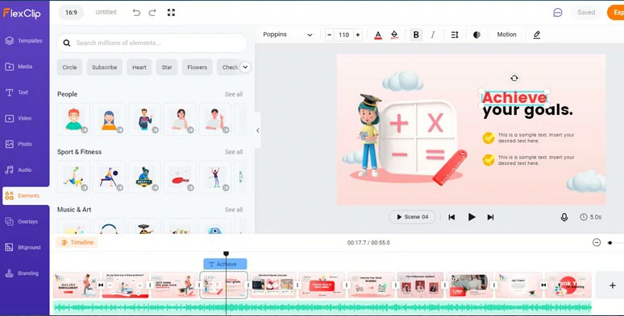Open the Motion settings button
The height and width of the screenshot is (316, 624).
point(506,35)
